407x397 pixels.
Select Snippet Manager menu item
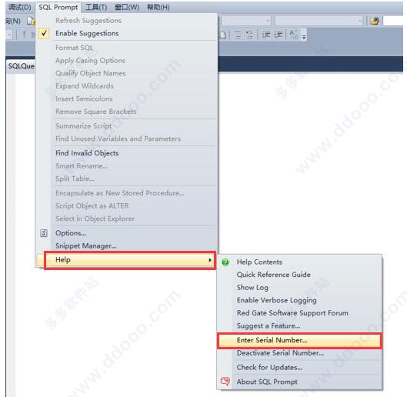tap(86, 245)
